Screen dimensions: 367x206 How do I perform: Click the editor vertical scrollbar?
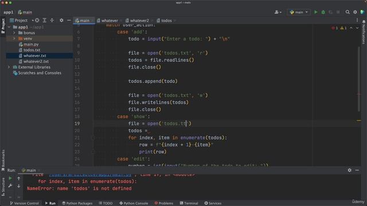click(x=359, y=79)
